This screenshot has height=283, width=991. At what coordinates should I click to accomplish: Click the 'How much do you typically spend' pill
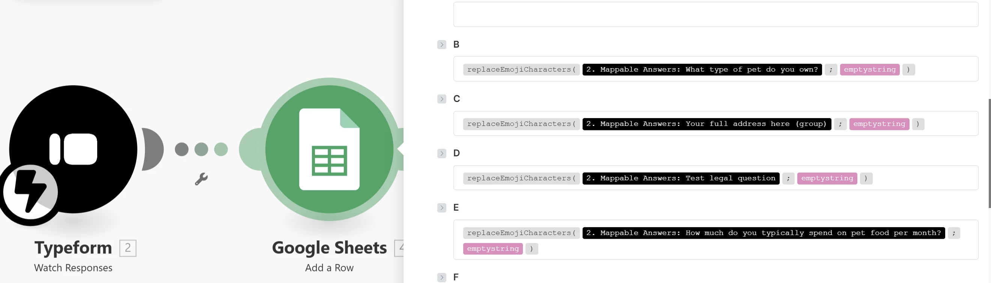click(764, 233)
